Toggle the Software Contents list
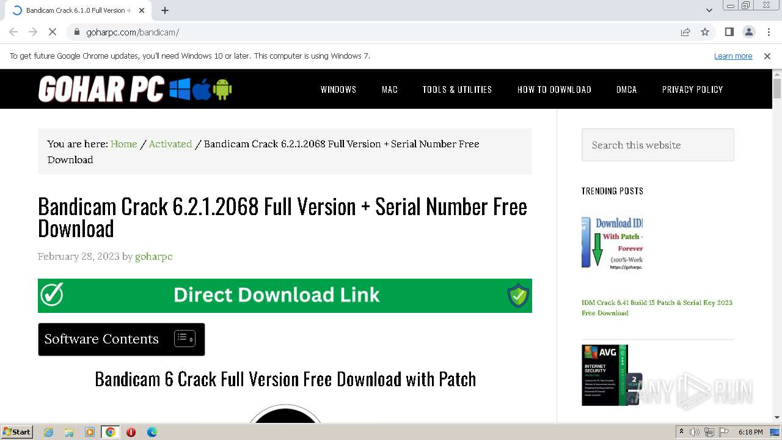782x440 pixels. [185, 339]
